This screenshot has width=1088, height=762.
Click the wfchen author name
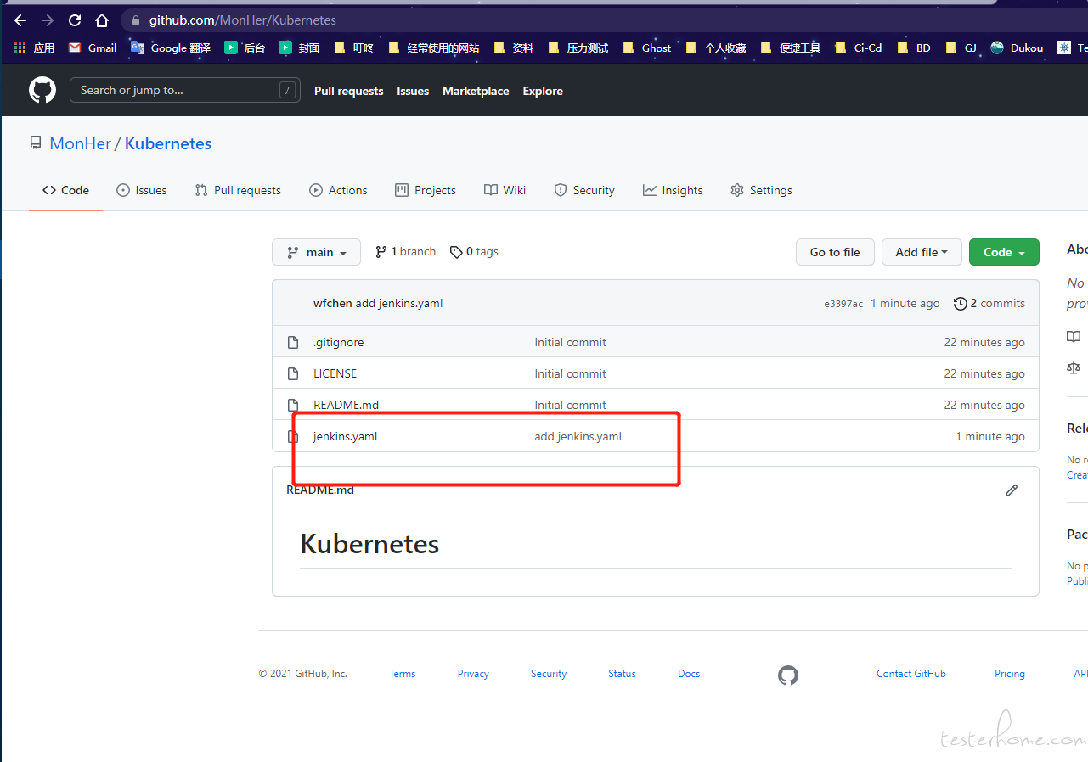click(333, 303)
